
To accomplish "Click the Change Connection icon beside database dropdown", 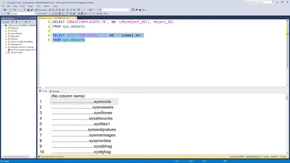I will click(x=8, y=13).
